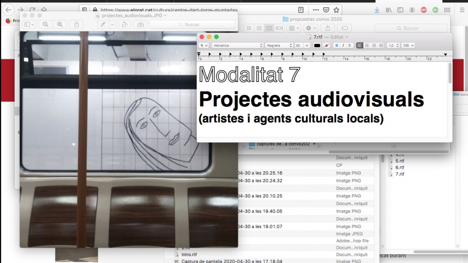This screenshot has height=263, width=468.
Task: Rotate the image with Preview's rotate icon
Action: (x=125, y=24)
